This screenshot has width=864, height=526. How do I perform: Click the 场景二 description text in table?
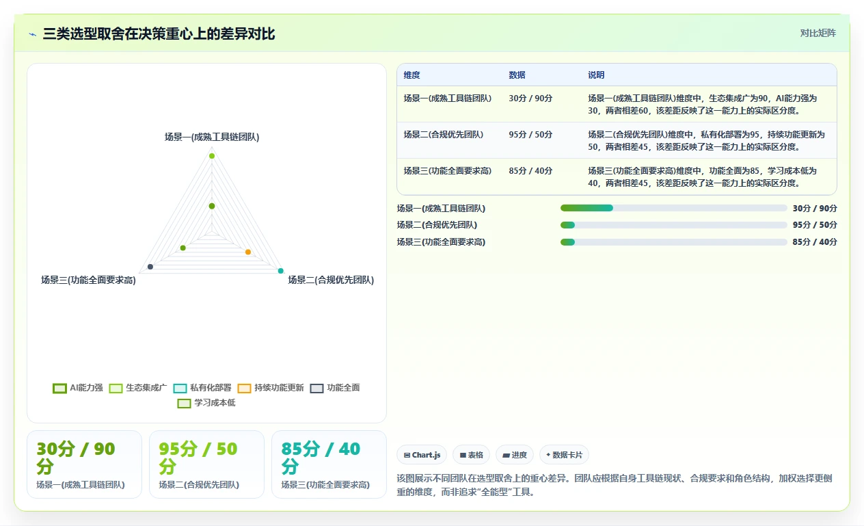[x=707, y=141]
